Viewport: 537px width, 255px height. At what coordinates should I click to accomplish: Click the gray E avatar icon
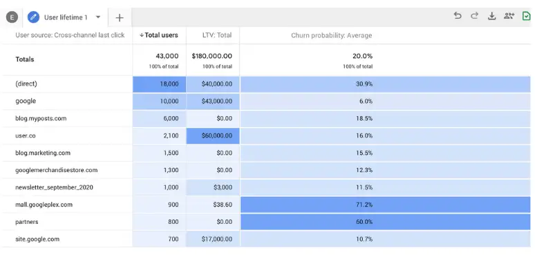pyautogui.click(x=12, y=17)
